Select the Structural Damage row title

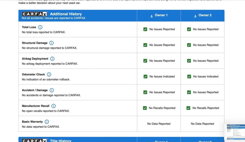pyautogui.click(x=35, y=43)
